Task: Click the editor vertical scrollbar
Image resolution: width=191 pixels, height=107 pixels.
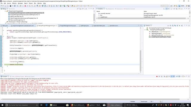Action: (141, 61)
